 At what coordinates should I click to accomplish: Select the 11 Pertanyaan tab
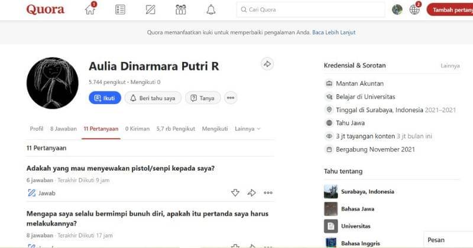(101, 129)
